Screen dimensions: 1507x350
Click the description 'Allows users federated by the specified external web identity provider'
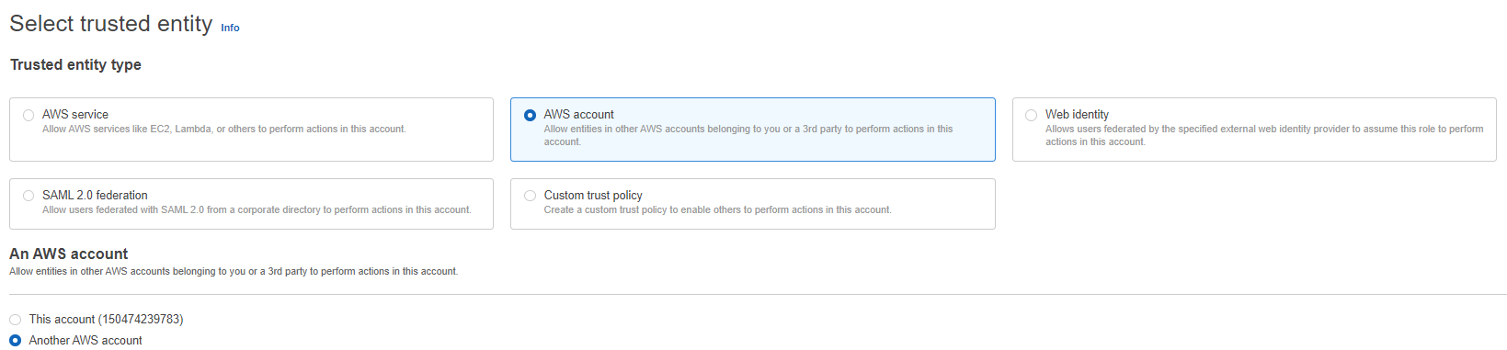[x=1264, y=135]
